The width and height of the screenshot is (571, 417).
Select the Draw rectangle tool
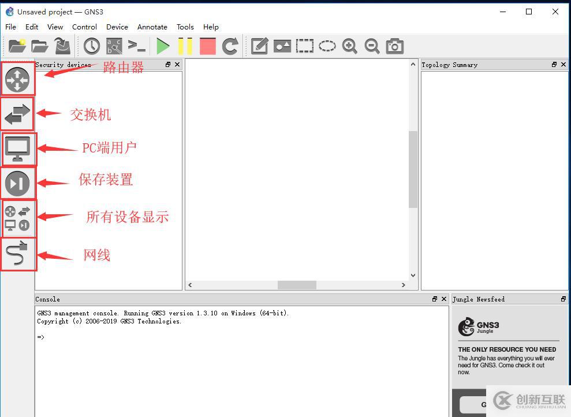coord(304,46)
